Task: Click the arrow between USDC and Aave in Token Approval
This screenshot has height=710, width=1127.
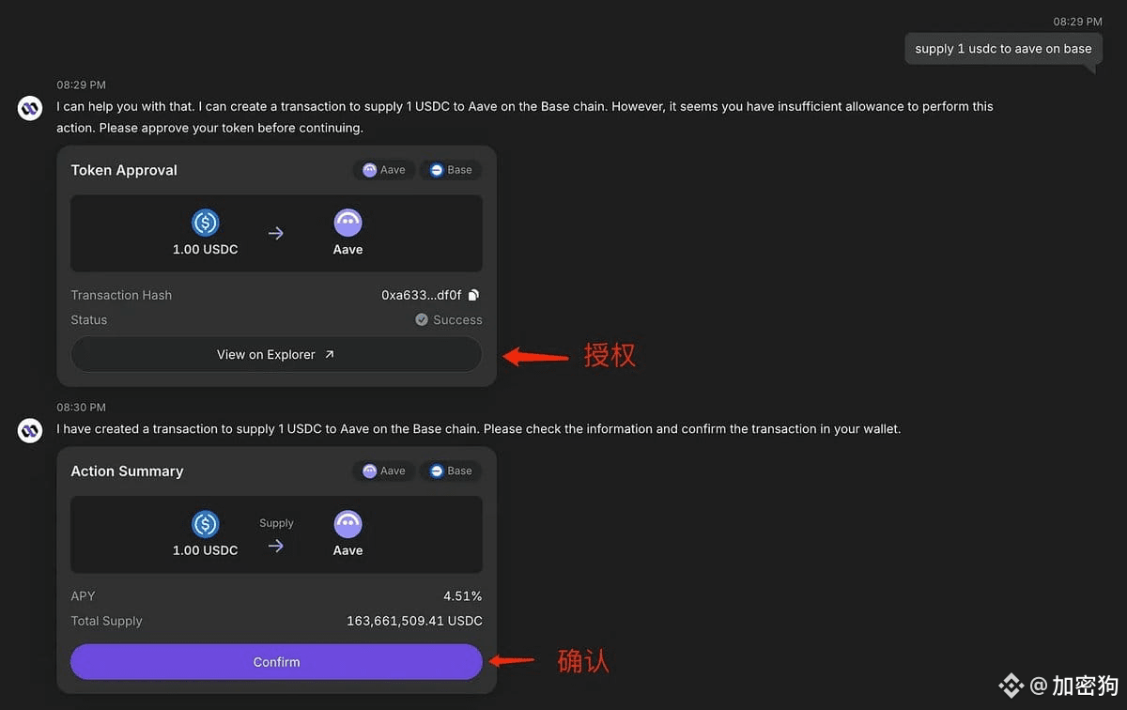Action: [276, 234]
